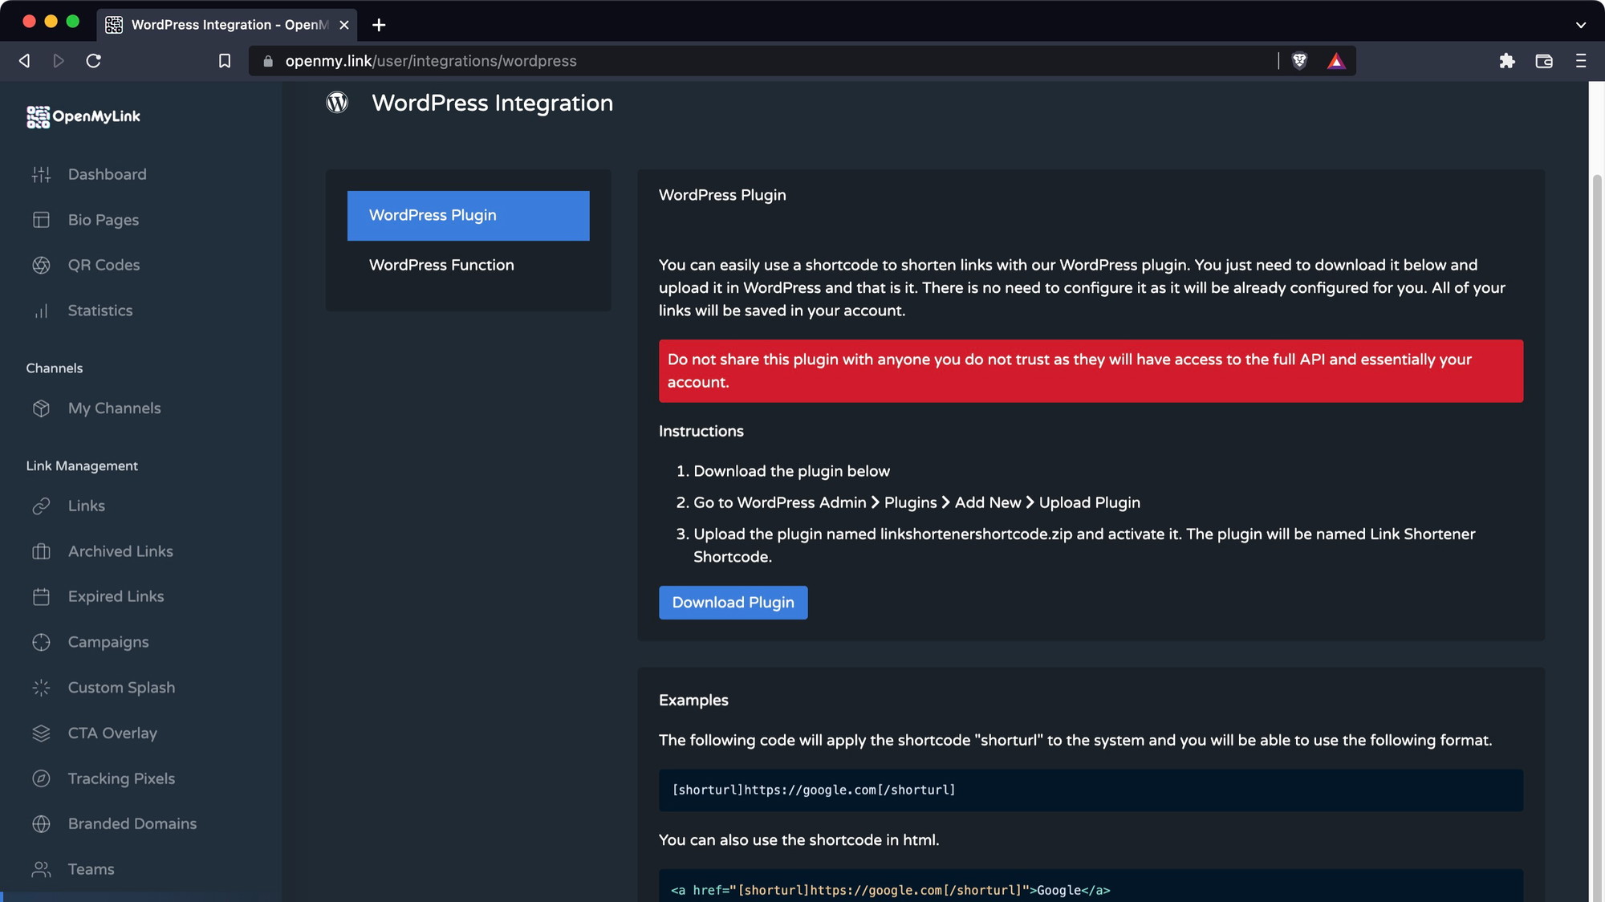Click the address bar URL field
Viewport: 1605px width, 902px height.
pyautogui.click(x=762, y=61)
